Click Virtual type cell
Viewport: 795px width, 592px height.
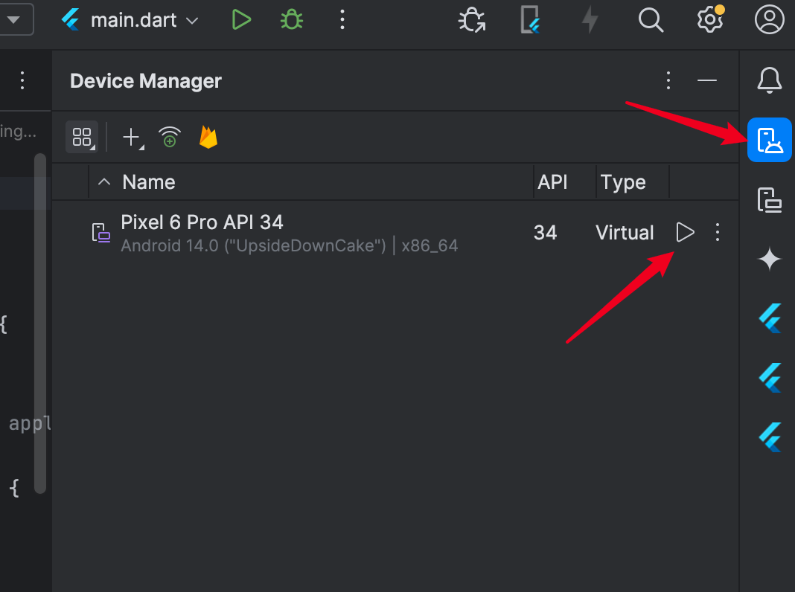(x=625, y=233)
